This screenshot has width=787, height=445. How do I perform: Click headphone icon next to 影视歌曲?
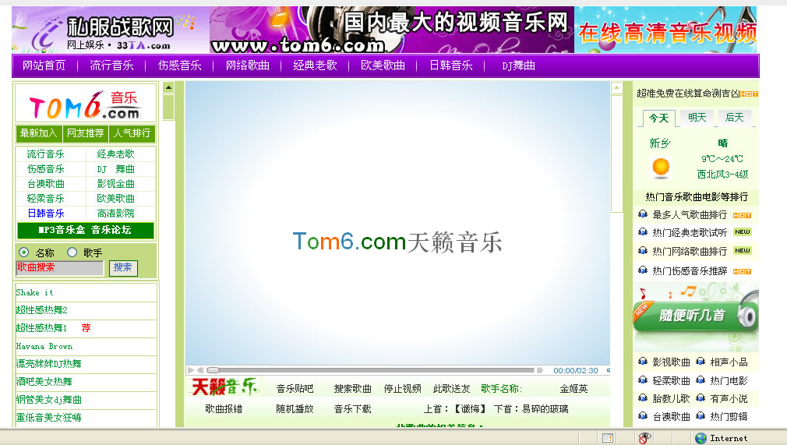[x=642, y=362]
